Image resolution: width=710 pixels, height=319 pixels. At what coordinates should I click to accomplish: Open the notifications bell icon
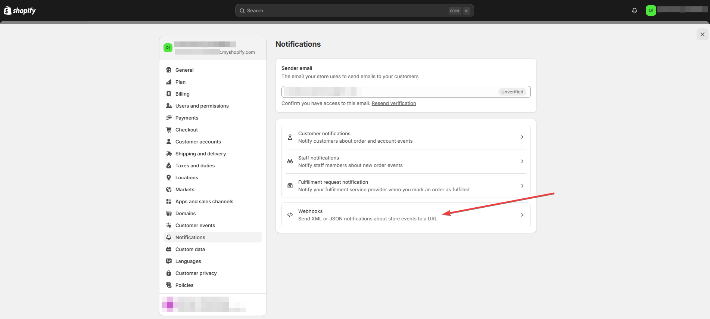pyautogui.click(x=634, y=10)
